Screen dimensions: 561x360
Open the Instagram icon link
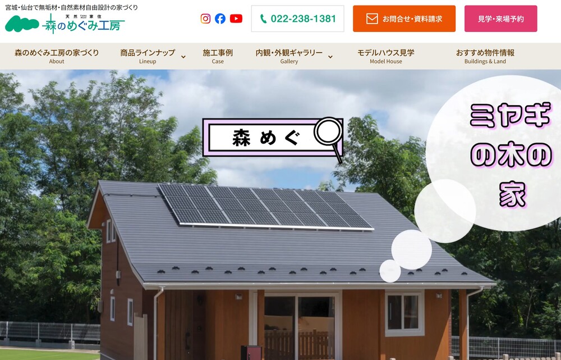click(205, 19)
